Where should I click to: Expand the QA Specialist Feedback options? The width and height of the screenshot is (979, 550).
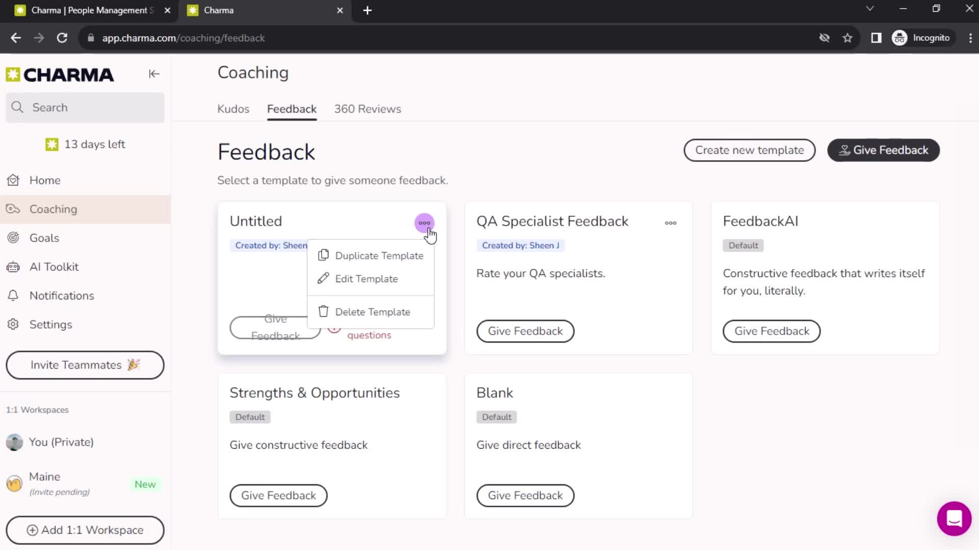coord(671,223)
